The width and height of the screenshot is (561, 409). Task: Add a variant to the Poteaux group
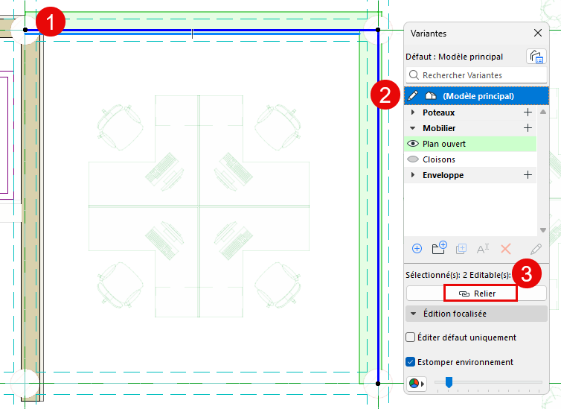(528, 112)
